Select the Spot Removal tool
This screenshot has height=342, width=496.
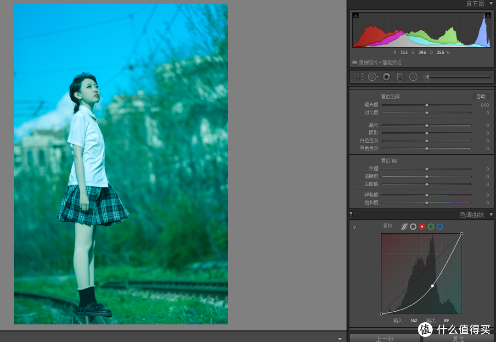pos(372,77)
